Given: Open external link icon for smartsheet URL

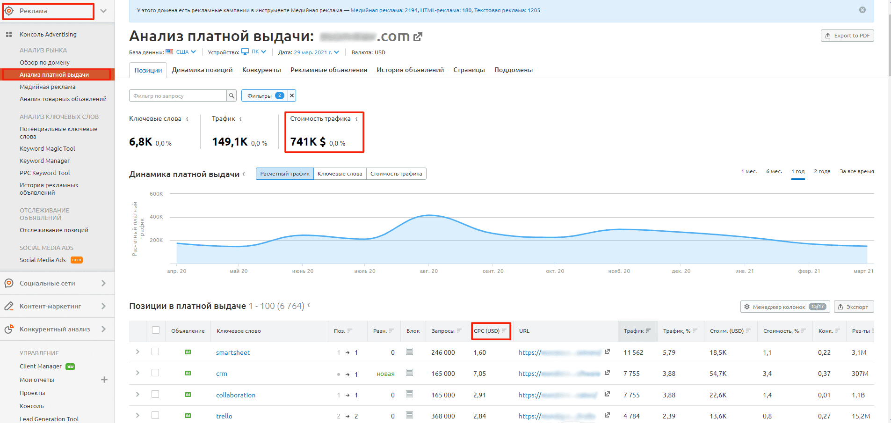Looking at the screenshot, I should [607, 352].
